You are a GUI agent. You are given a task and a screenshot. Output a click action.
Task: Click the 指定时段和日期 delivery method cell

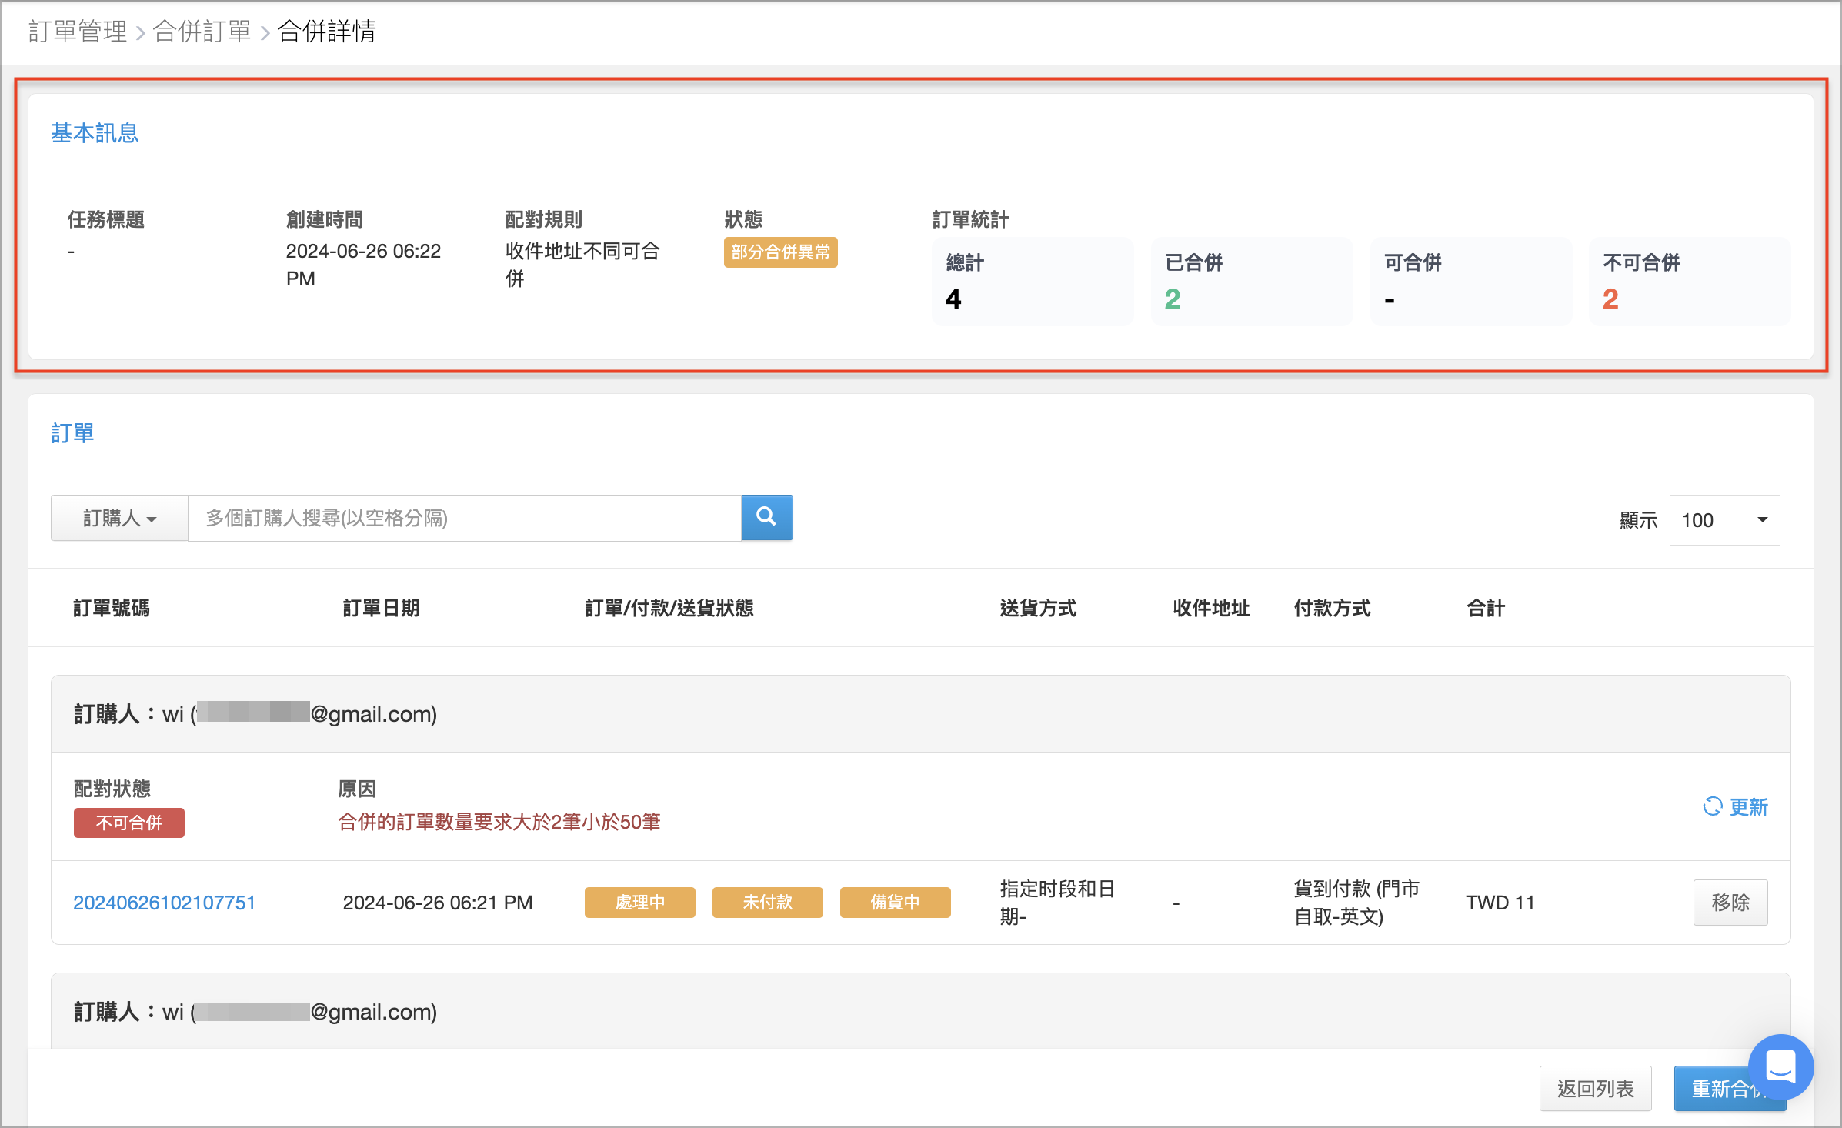point(1057,903)
